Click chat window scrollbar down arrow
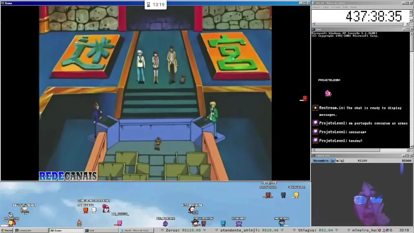The height and width of the screenshot is (233, 414). 411,147
